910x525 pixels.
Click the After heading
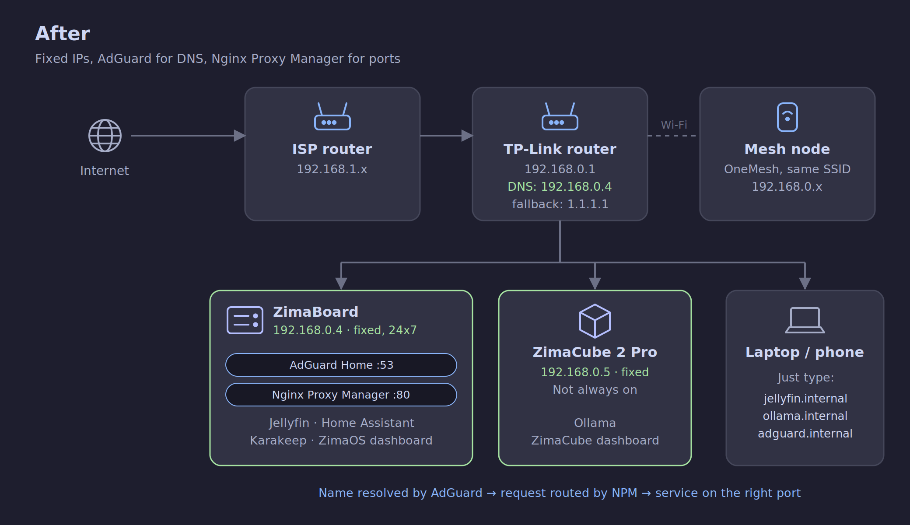pyautogui.click(x=63, y=34)
